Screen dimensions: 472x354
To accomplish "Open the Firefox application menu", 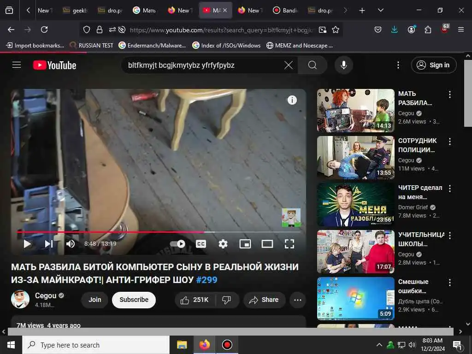I will point(461,29).
